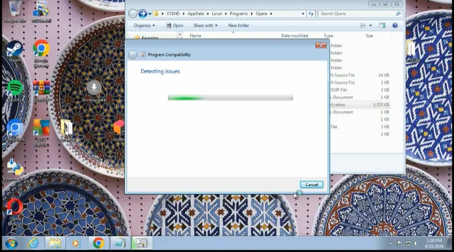The width and height of the screenshot is (454, 252).
Task: Click the Detecting issues progress bar
Action: pos(231,97)
